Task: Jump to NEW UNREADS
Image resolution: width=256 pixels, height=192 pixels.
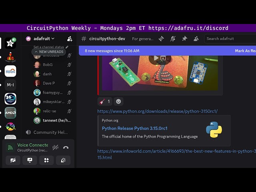Action: click(49, 52)
